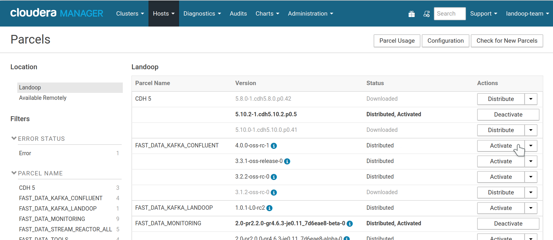Click the FAST_DATA_MONITORING table cell
This screenshot has width=553, height=240.
[168, 223]
